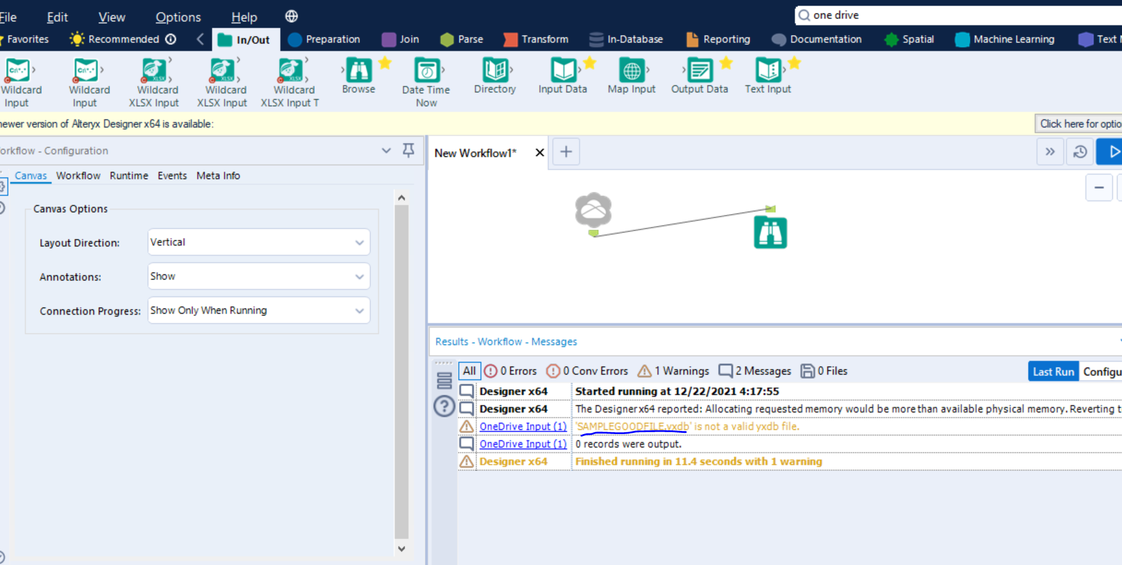This screenshot has height=565, width=1122.
Task: Open the Reporting tool category
Action: (x=718, y=39)
